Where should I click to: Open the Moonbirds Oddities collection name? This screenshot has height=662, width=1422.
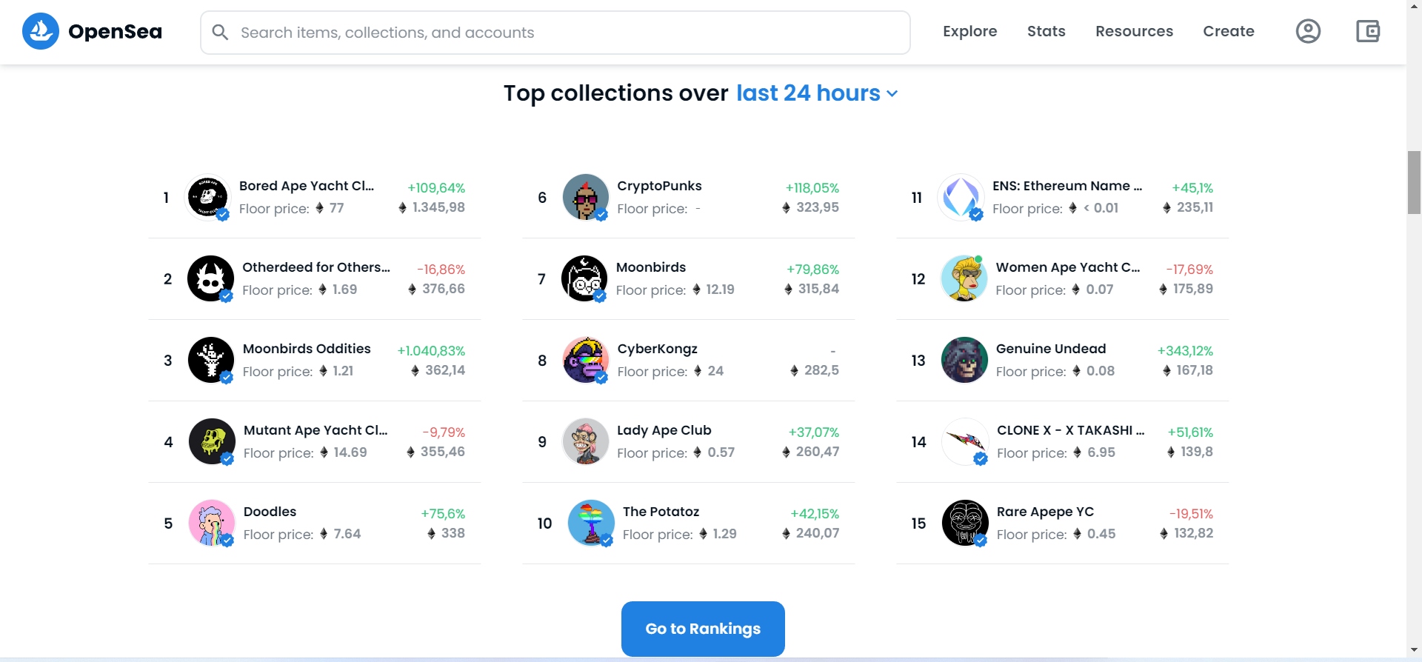(x=307, y=349)
